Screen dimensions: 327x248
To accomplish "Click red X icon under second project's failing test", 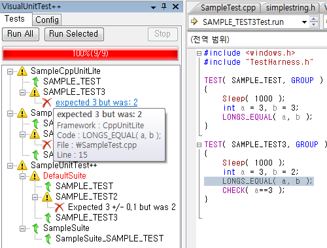I will pos(47,145).
